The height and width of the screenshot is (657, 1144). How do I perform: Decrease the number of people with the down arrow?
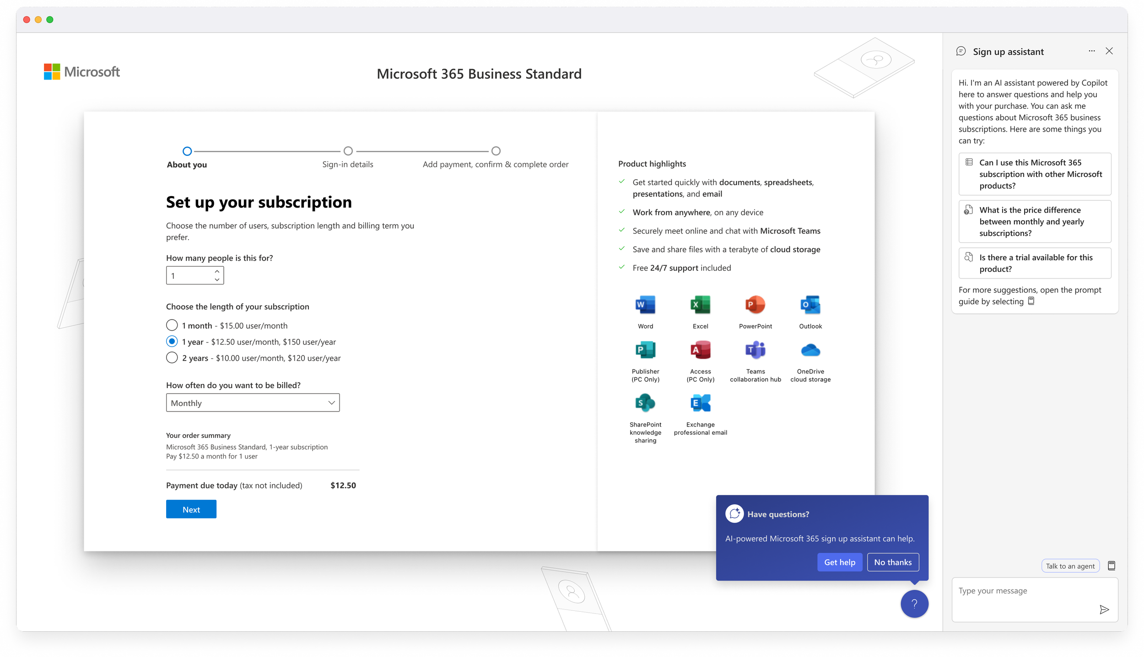[217, 279]
